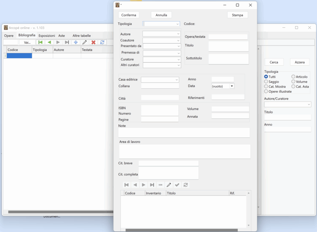Click the Cerca button
317x232 pixels.
click(274, 62)
